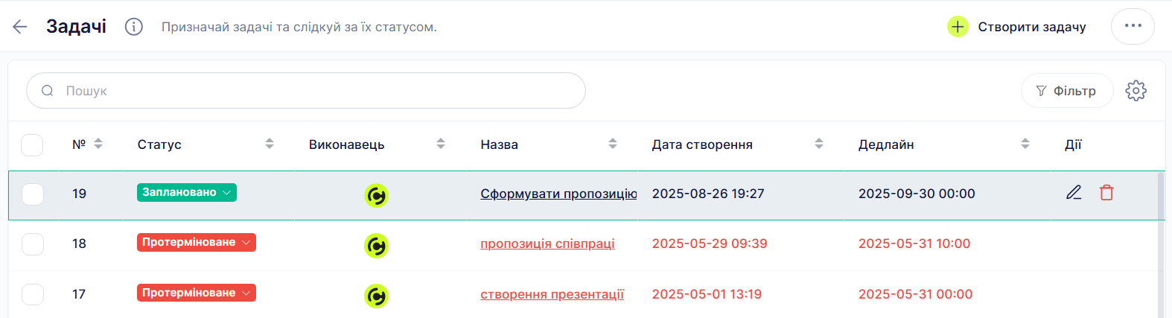1172x318 pixels.
Task: Open the three-dots more options menu
Action: pos(1133,26)
